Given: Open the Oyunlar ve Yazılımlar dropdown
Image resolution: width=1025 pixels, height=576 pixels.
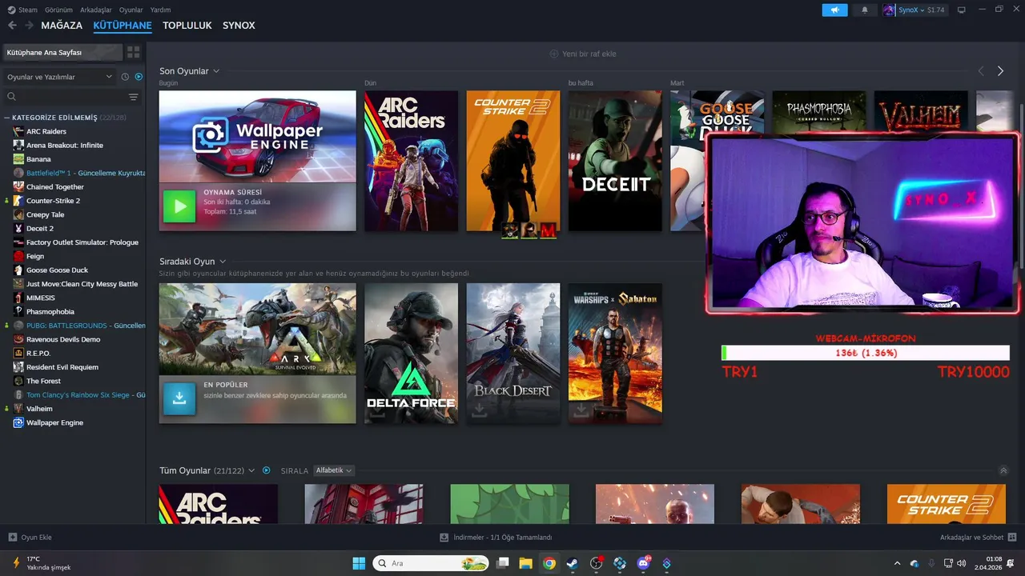Looking at the screenshot, I should 59,77.
